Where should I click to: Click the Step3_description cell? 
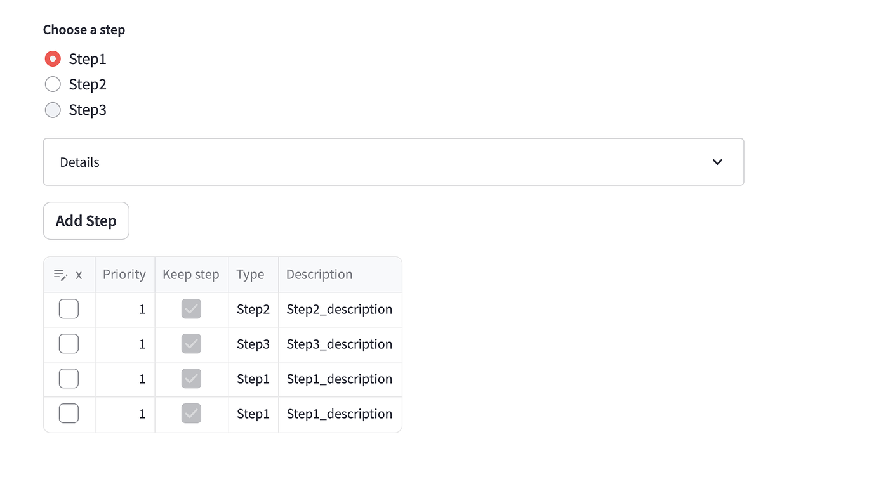[x=340, y=344]
